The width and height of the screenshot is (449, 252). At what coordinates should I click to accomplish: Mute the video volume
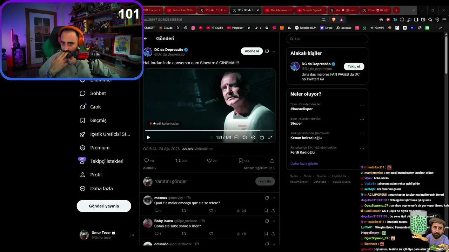(245, 138)
